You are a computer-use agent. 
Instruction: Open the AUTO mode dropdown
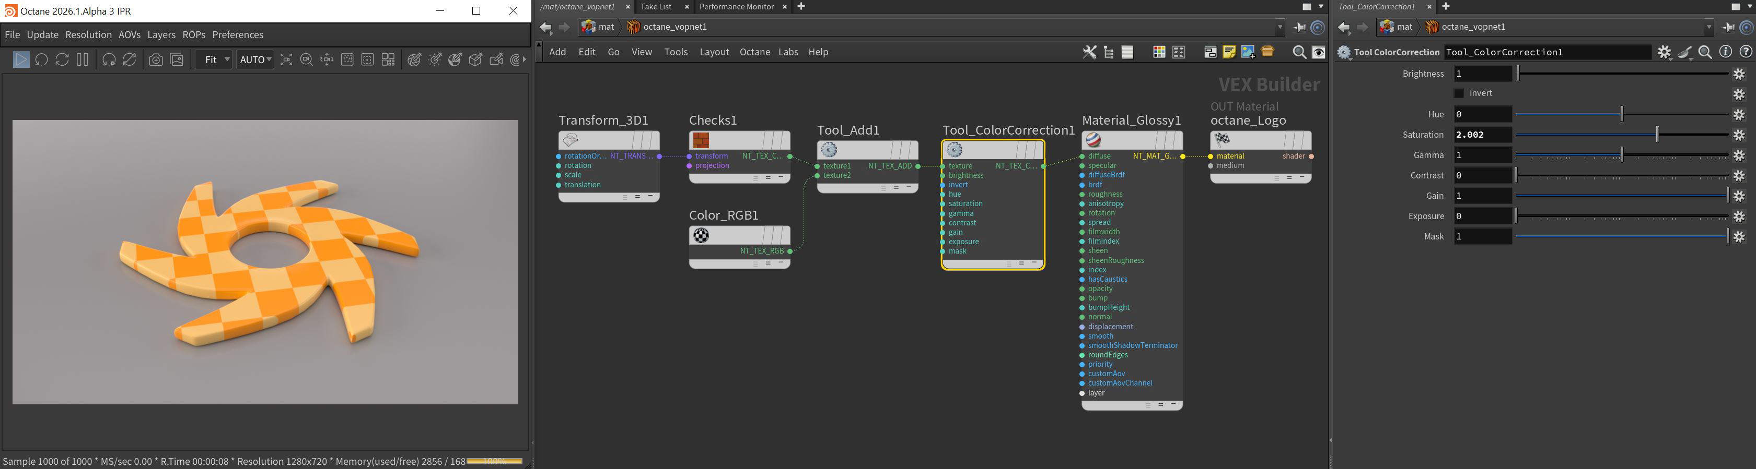255,60
